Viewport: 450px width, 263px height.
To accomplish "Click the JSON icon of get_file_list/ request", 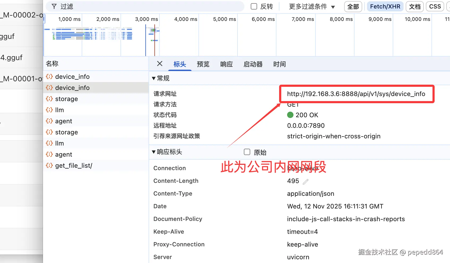I will (49, 165).
